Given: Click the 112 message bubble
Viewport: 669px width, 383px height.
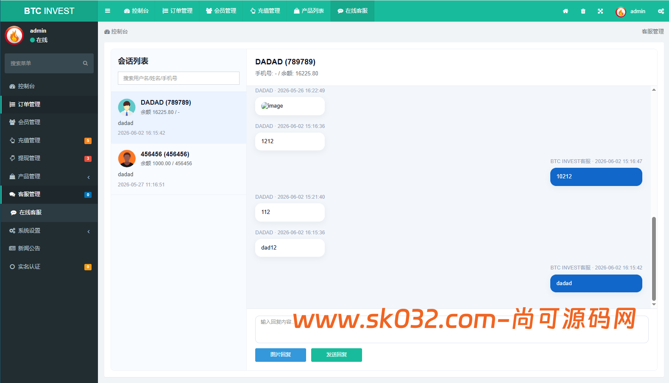Looking at the screenshot, I should click(290, 212).
